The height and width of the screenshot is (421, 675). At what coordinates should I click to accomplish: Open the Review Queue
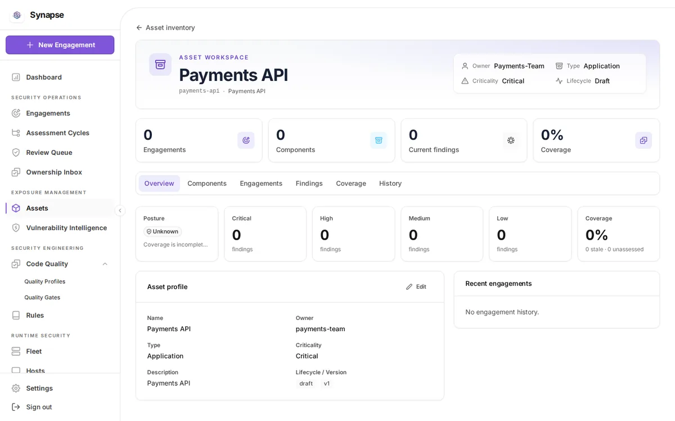[60, 152]
